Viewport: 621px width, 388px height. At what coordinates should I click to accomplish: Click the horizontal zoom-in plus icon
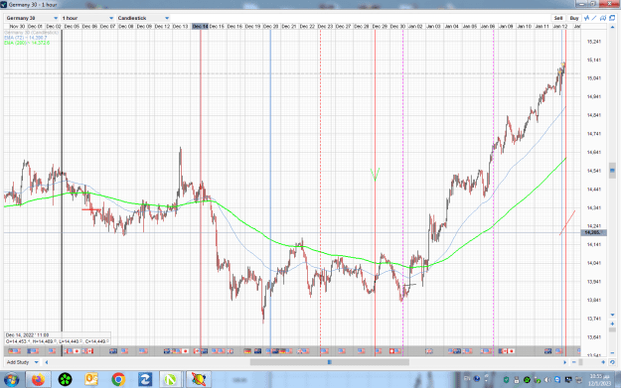click(x=603, y=362)
